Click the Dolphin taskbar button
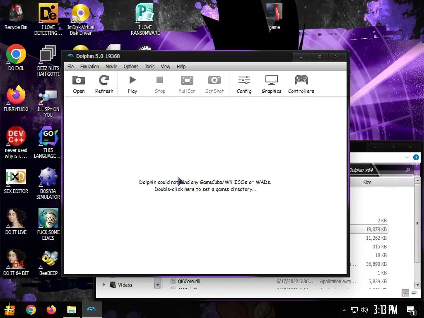 [92, 310]
